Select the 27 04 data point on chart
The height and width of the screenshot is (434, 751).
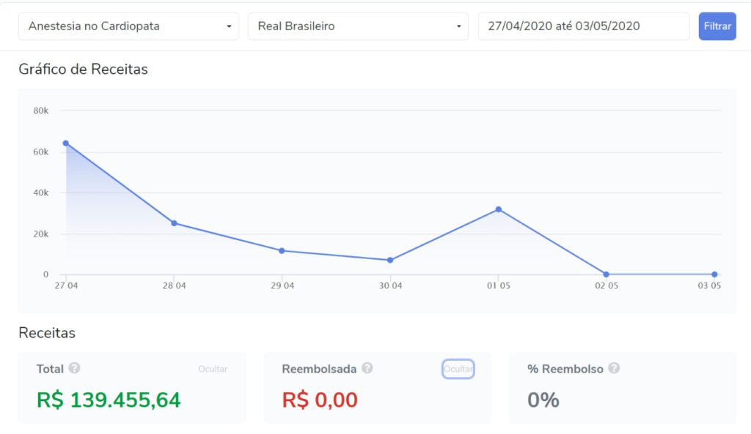pos(65,143)
